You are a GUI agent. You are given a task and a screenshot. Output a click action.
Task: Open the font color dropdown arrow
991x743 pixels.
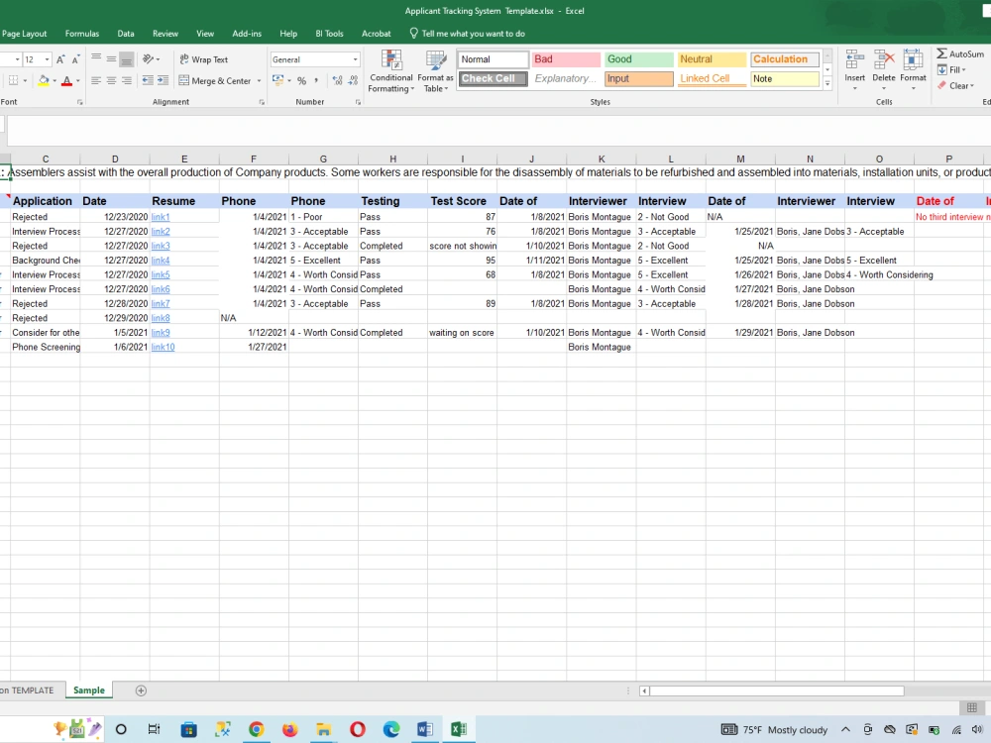pos(77,81)
